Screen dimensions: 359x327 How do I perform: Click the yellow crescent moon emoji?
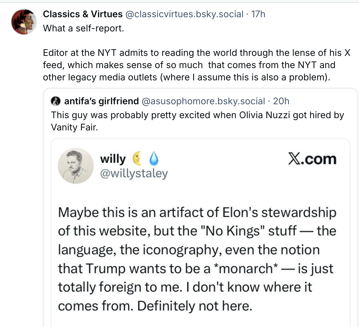137,158
